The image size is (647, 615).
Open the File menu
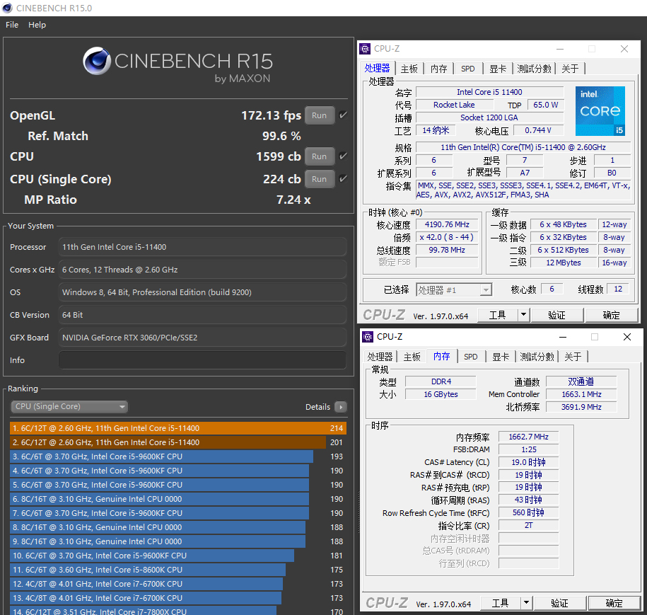tap(12, 25)
